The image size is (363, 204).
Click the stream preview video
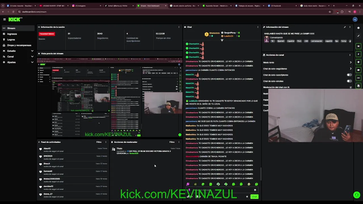(x=110, y=97)
